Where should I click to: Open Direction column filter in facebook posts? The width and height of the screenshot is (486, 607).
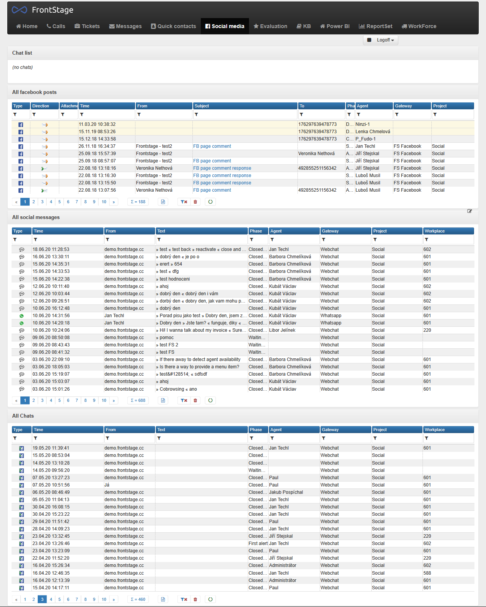point(34,114)
